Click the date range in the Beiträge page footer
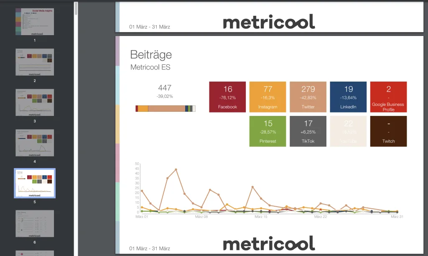The image size is (428, 256). pyautogui.click(x=150, y=248)
